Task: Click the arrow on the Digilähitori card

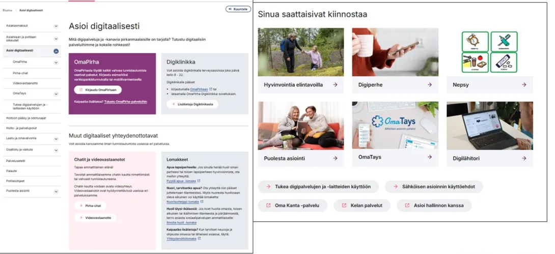Action: [x=524, y=158]
